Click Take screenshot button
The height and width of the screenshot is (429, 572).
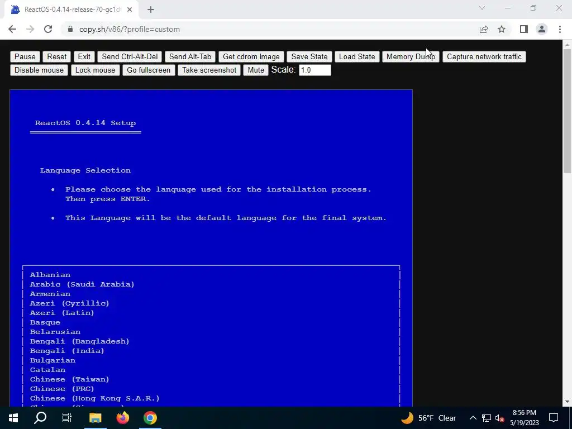tap(209, 70)
